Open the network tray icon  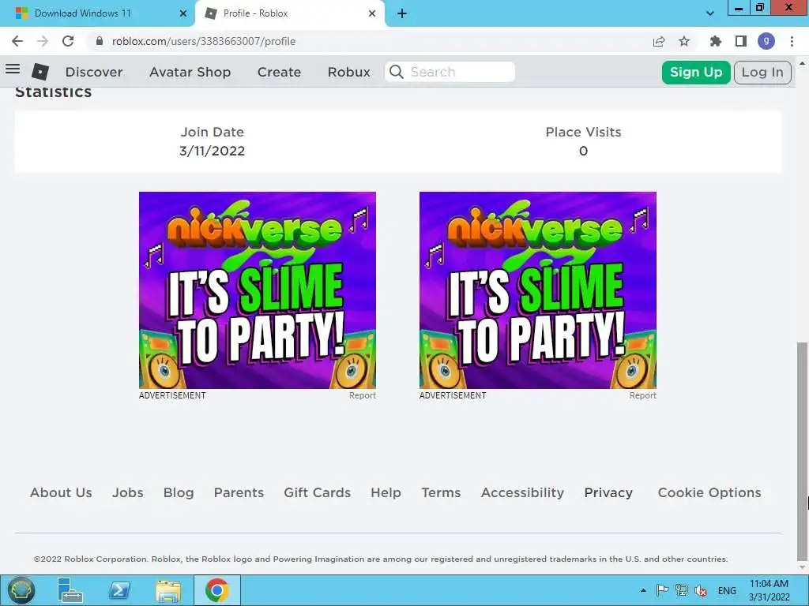[682, 590]
